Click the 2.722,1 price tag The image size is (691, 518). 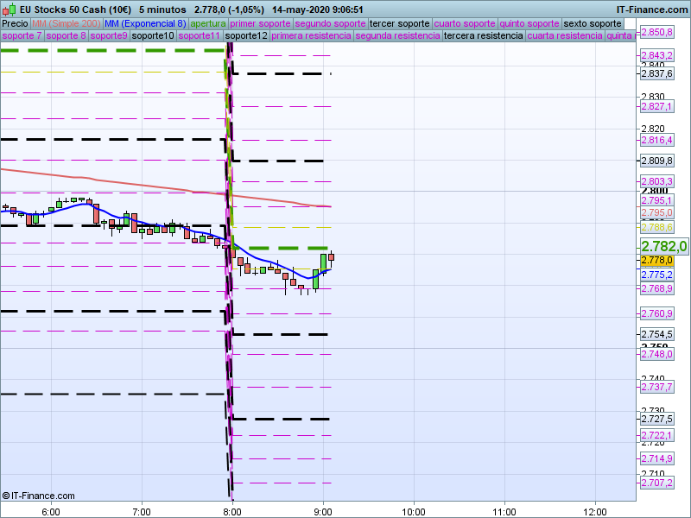pos(656,436)
